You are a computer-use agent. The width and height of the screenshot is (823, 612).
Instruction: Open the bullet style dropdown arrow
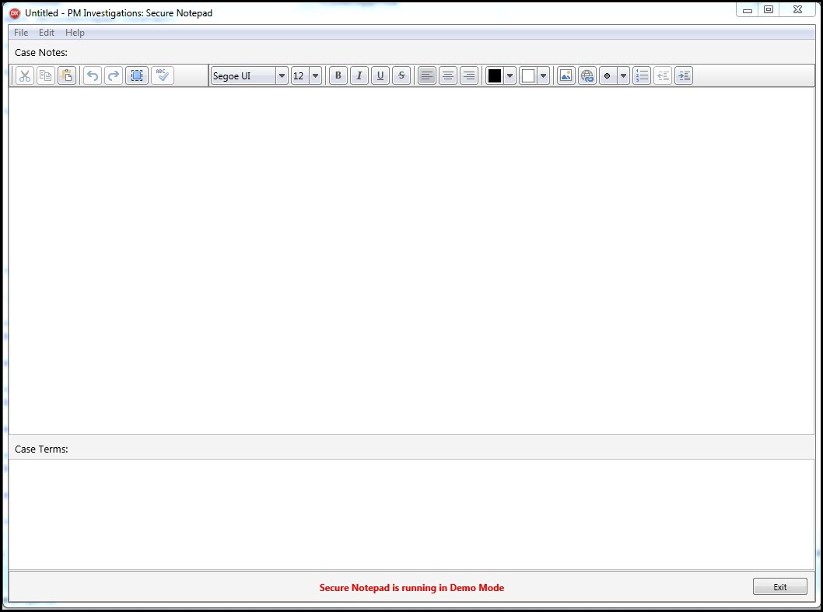pos(623,75)
